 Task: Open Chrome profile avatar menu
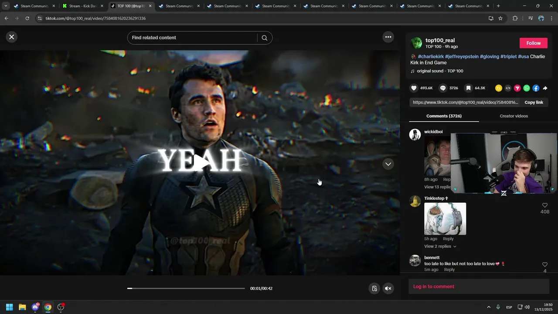pyautogui.click(x=541, y=18)
